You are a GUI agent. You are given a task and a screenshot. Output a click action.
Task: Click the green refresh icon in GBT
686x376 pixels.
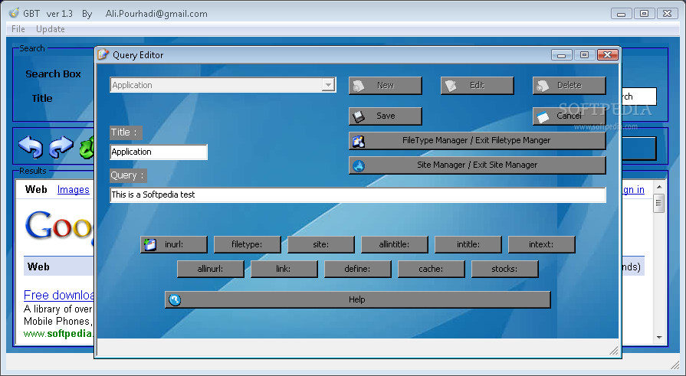87,147
